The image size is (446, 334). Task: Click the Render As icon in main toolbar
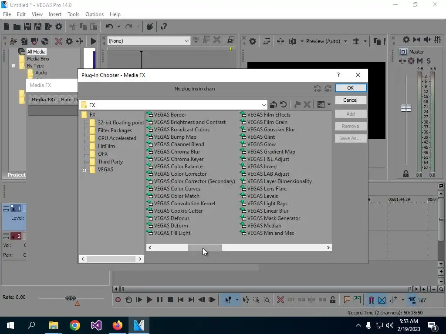pyautogui.click(x=48, y=27)
